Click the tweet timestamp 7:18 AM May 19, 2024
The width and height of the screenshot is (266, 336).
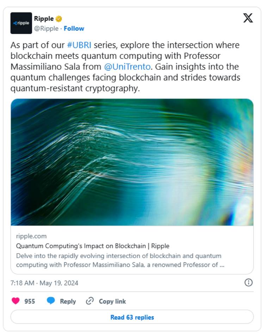(44, 283)
